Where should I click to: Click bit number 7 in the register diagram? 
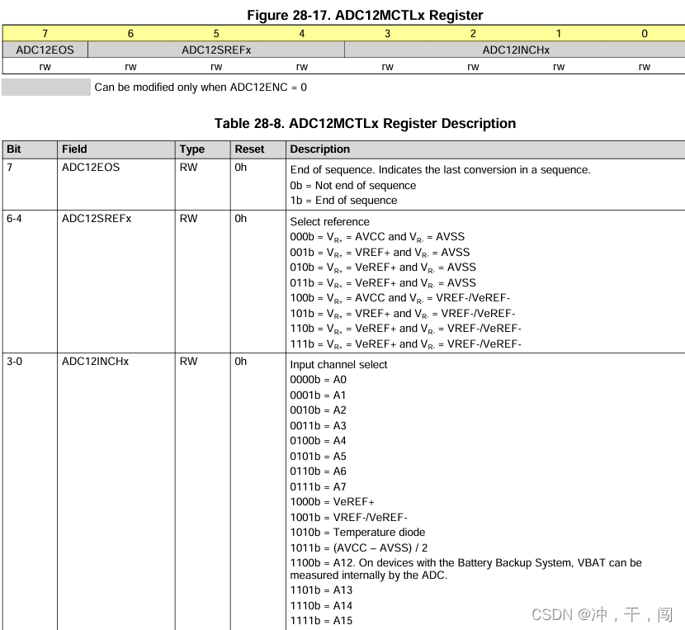pyautogui.click(x=45, y=33)
